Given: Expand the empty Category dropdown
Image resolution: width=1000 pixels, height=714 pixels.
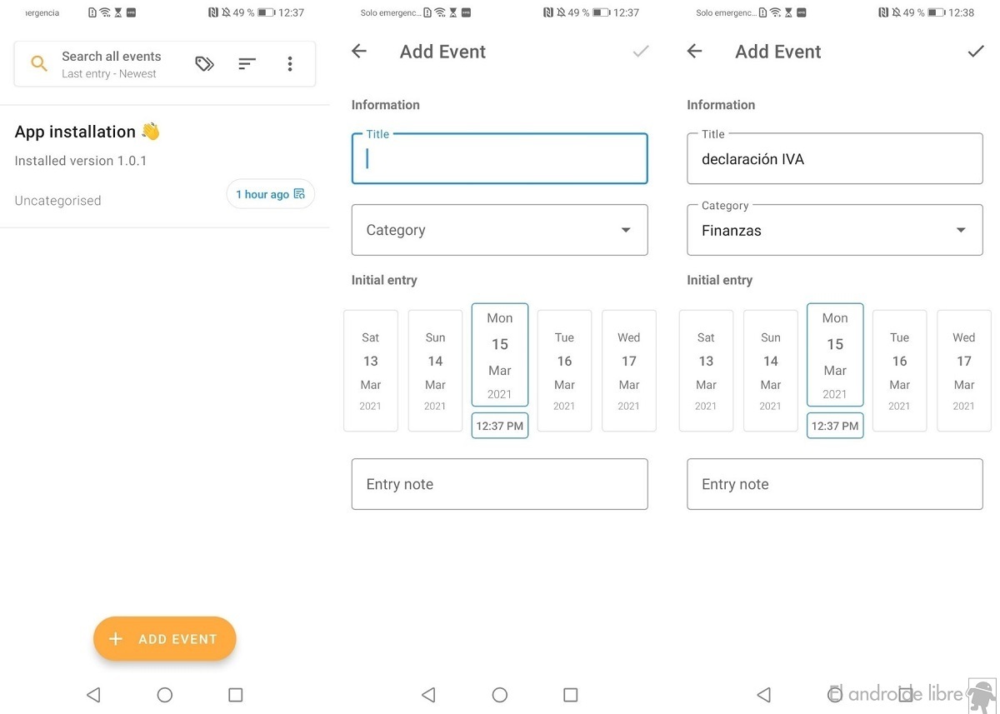Looking at the screenshot, I should 499,230.
